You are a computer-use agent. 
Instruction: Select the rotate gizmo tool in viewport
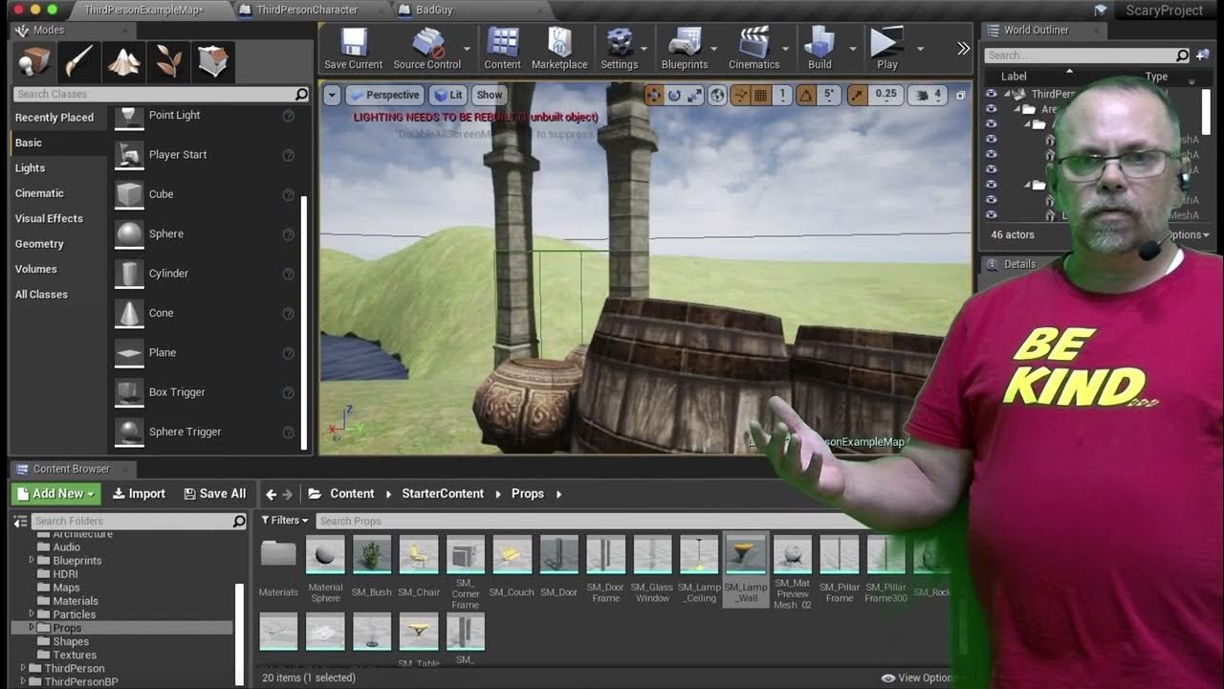point(674,95)
